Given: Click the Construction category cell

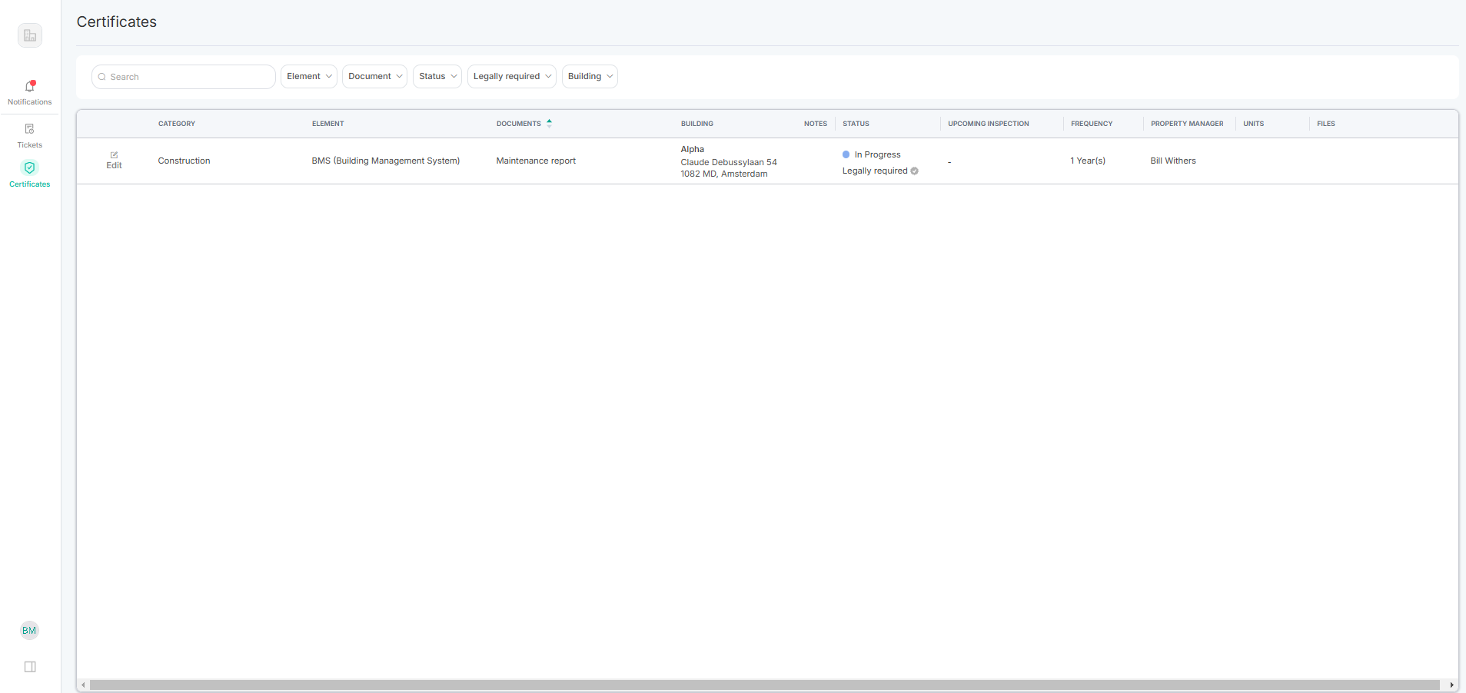Looking at the screenshot, I should (184, 161).
